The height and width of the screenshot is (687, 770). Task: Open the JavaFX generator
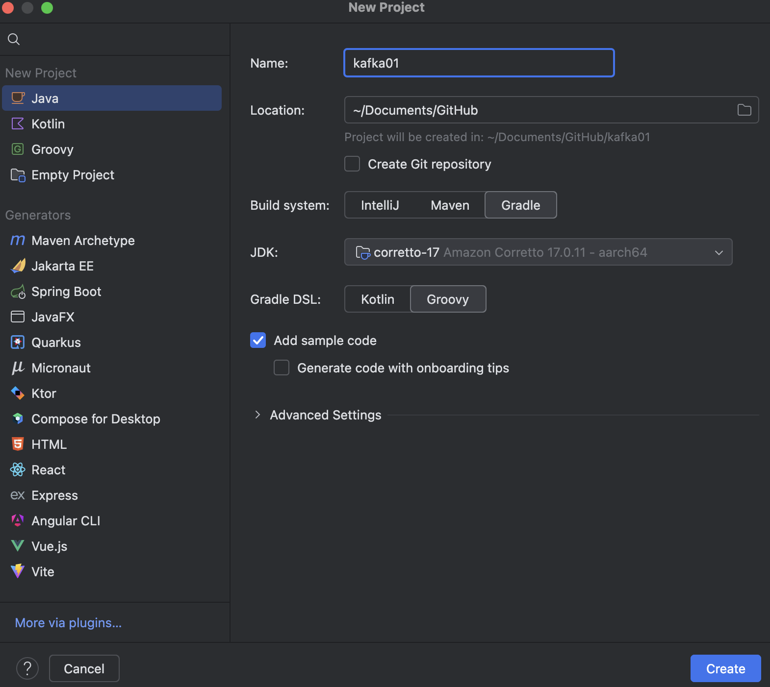click(112, 317)
